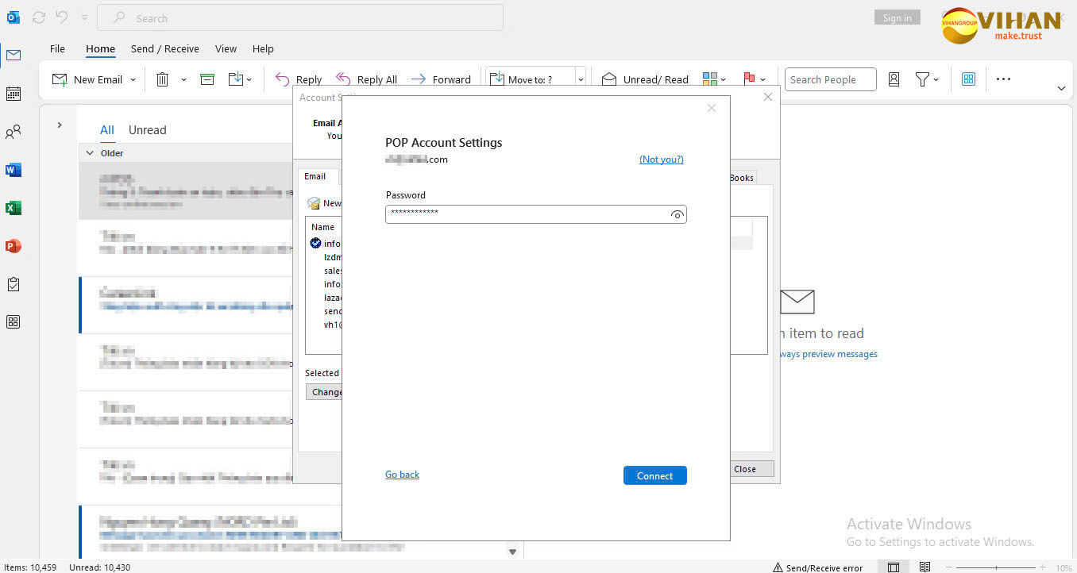Click the Connect button
This screenshot has width=1077, height=573.
tap(654, 475)
